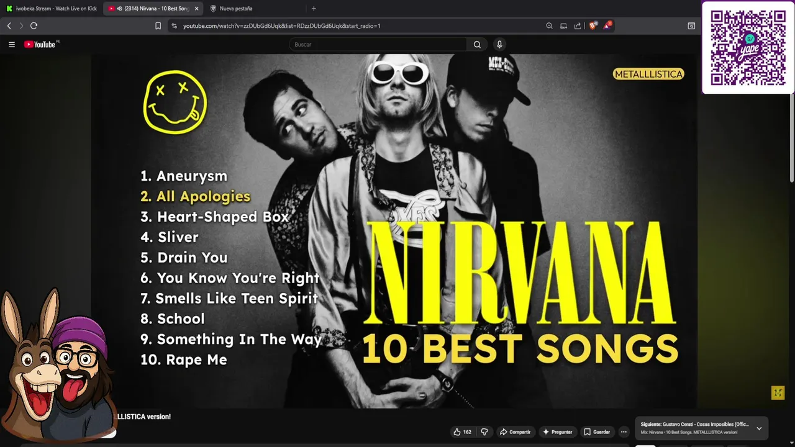The image size is (795, 447).
Task: Open a new browser tab with plus
Action: point(314,9)
